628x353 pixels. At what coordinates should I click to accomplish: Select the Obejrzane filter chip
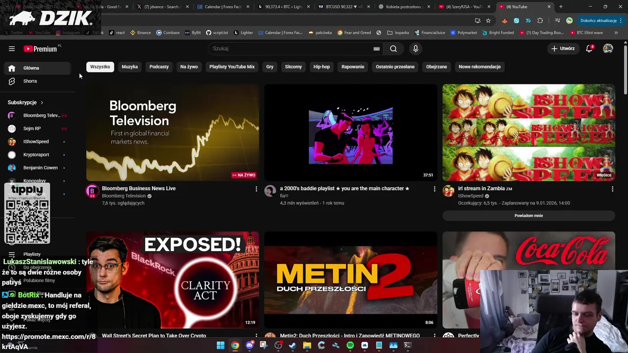tap(437, 67)
